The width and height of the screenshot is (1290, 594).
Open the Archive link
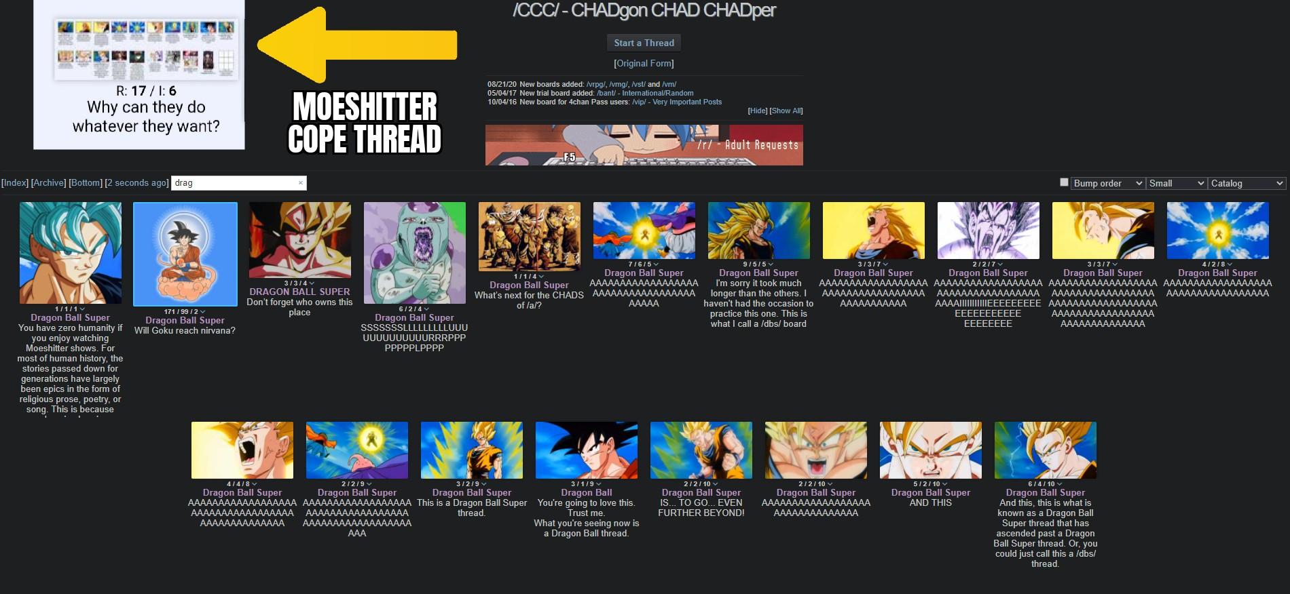pyautogui.click(x=49, y=183)
